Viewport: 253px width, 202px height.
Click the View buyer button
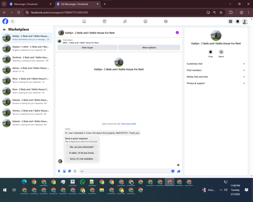pos(88,47)
